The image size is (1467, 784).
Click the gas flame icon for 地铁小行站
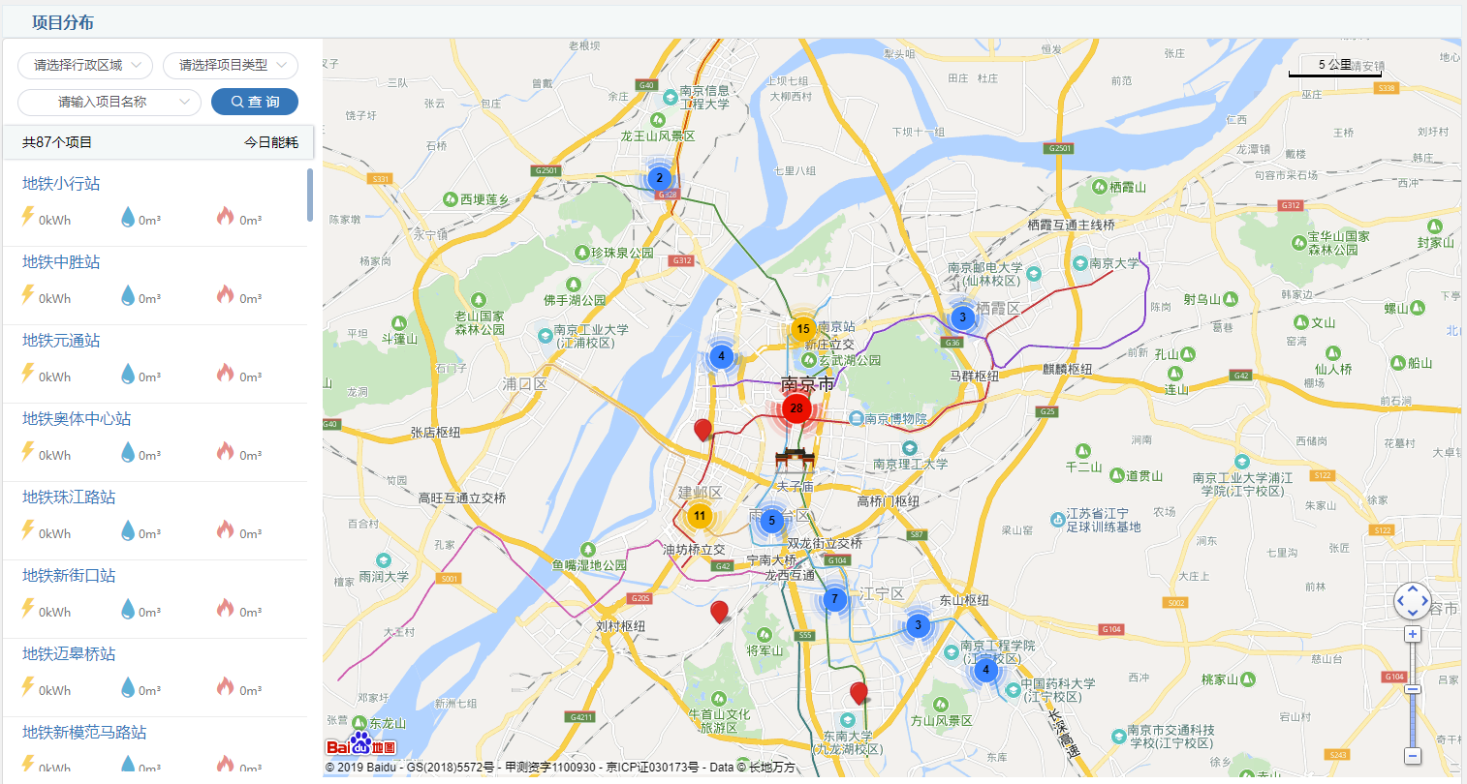[x=226, y=216]
